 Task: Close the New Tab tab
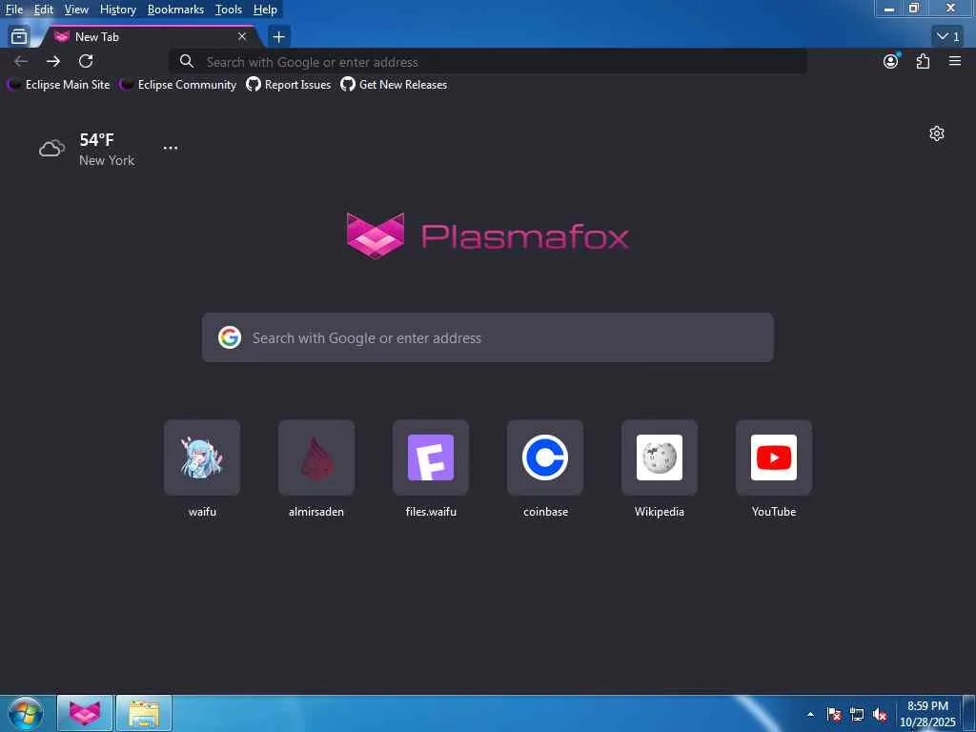pyautogui.click(x=242, y=37)
